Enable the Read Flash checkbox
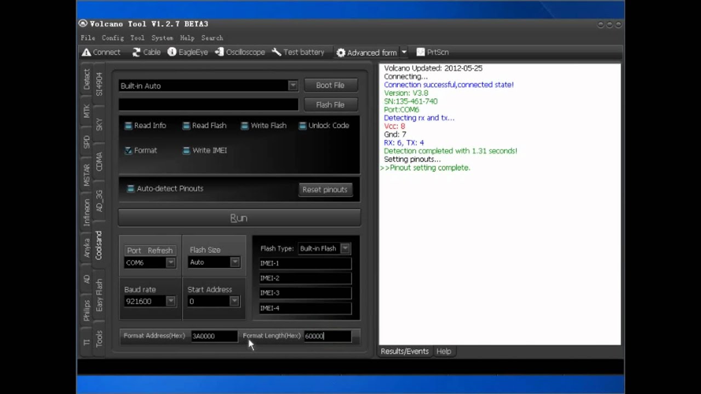Image resolution: width=701 pixels, height=394 pixels. pyautogui.click(x=186, y=126)
